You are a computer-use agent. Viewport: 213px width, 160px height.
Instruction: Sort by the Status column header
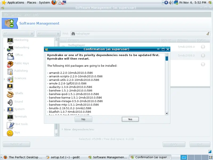203,40
